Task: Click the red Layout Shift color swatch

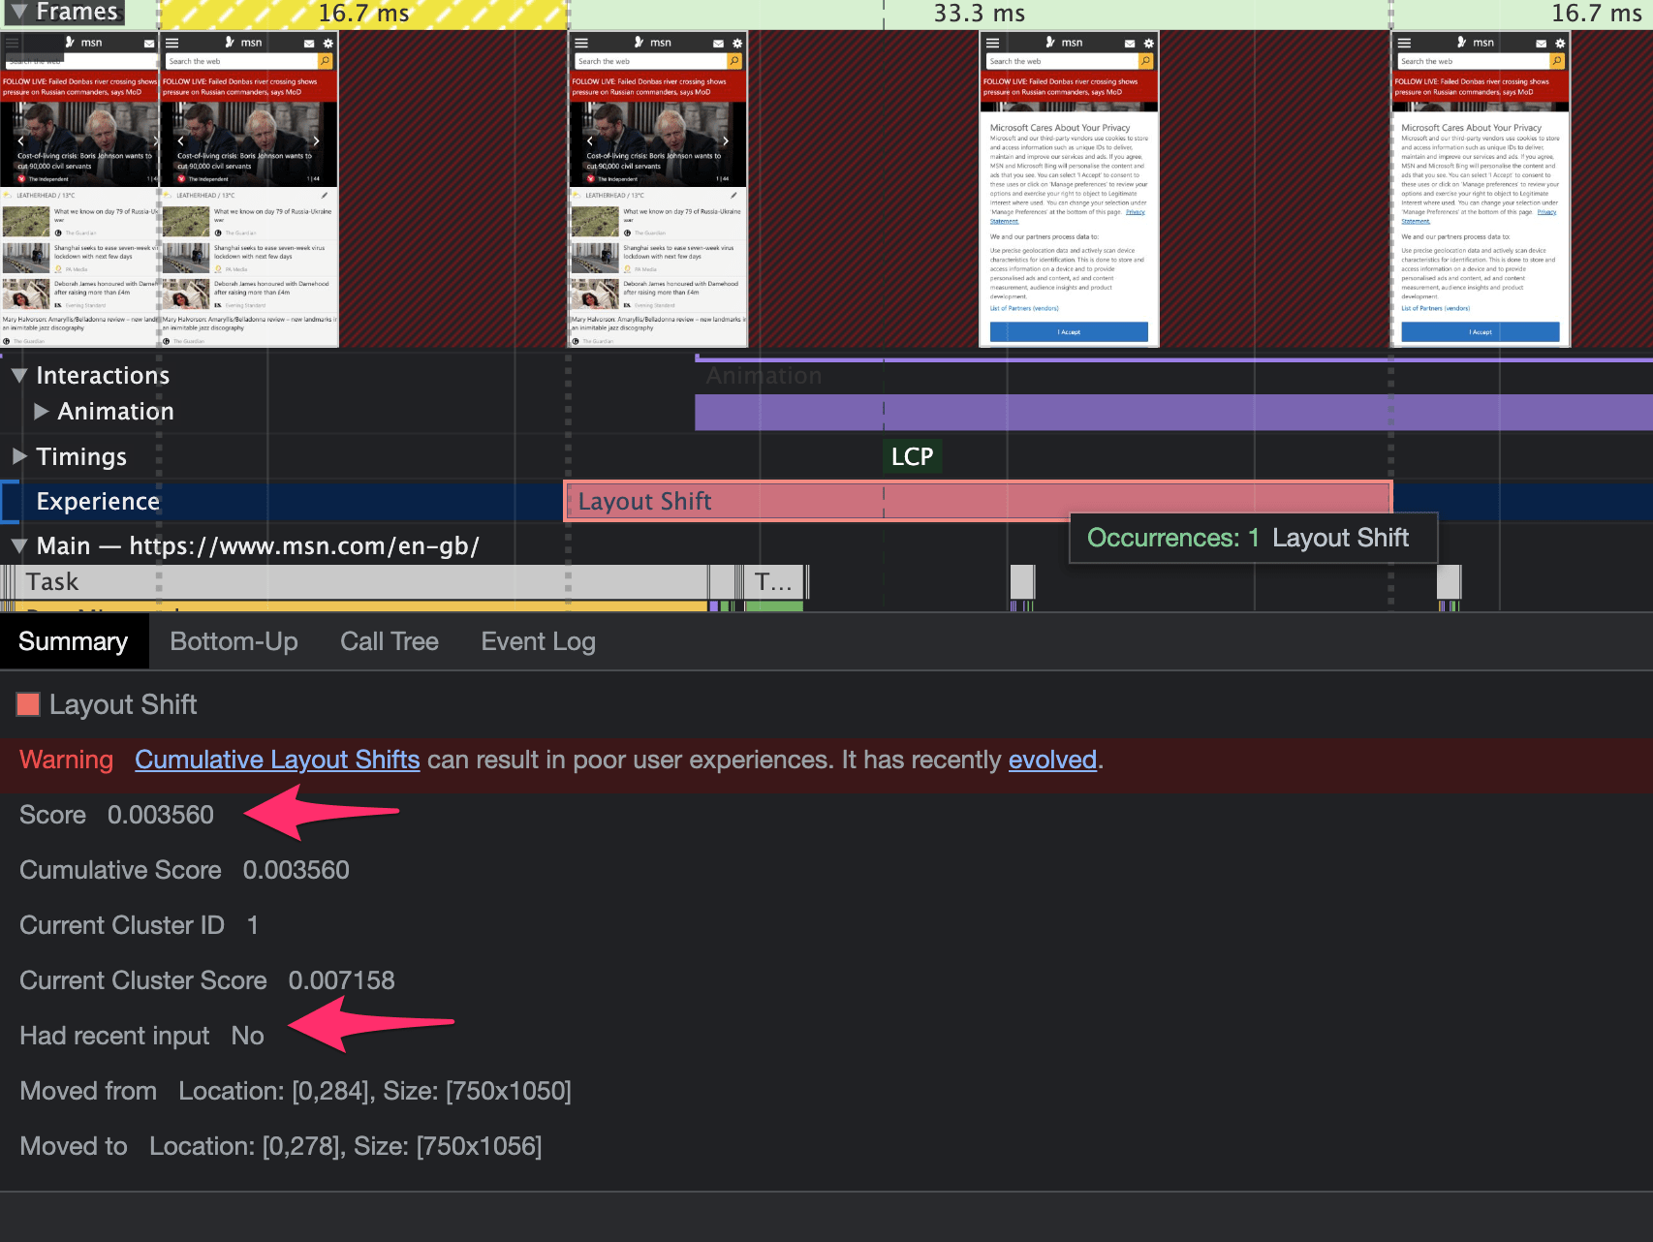Action: (x=28, y=704)
